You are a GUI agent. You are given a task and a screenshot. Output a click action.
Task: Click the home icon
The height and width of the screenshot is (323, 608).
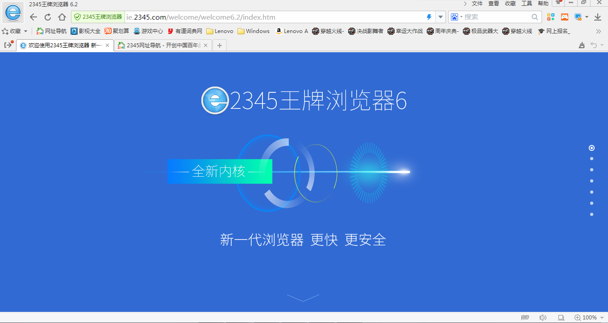[62, 17]
